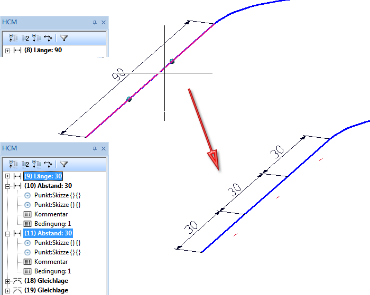
Task: Pin the lower HCM panel
Action: pos(95,148)
